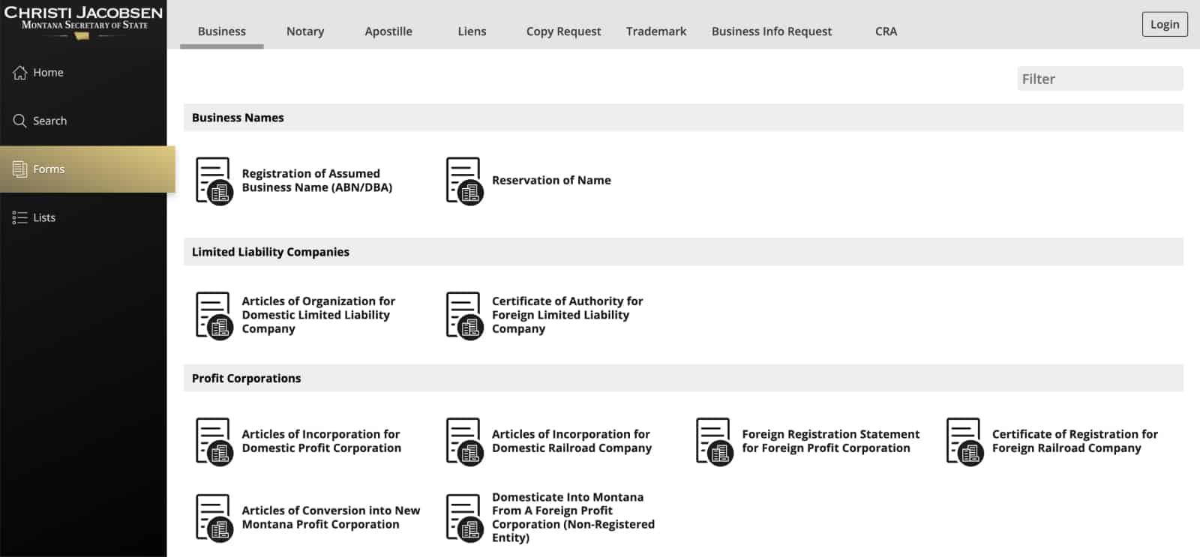Select the Trademark tab
The height and width of the screenshot is (557, 1200).
[656, 31]
